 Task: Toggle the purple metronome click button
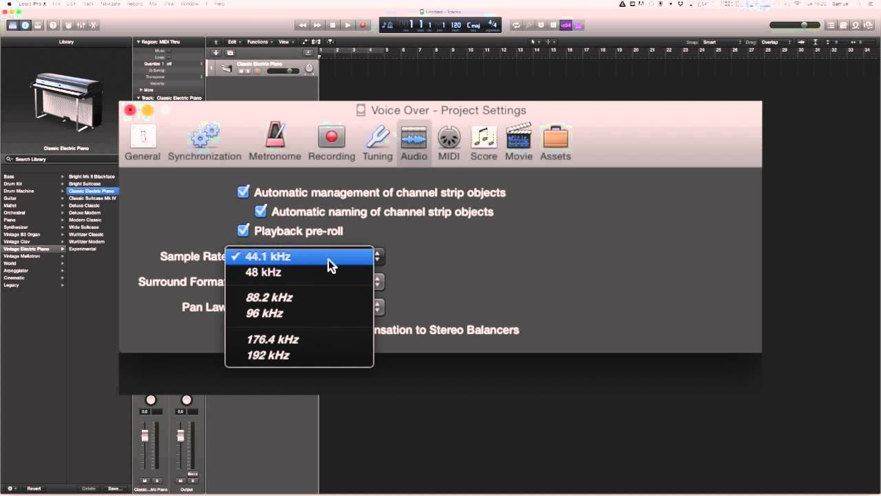(579, 25)
